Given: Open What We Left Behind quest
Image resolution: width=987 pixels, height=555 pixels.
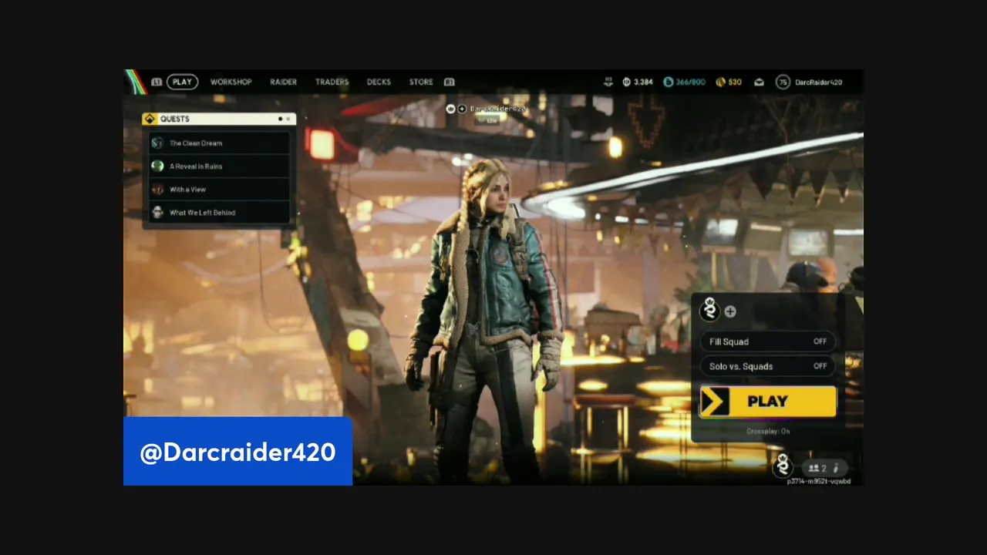Looking at the screenshot, I should tap(220, 212).
